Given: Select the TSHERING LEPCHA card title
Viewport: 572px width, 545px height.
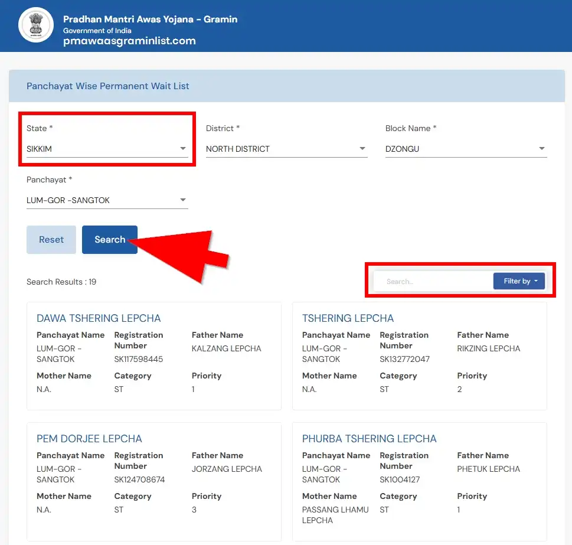Looking at the screenshot, I should (x=348, y=318).
